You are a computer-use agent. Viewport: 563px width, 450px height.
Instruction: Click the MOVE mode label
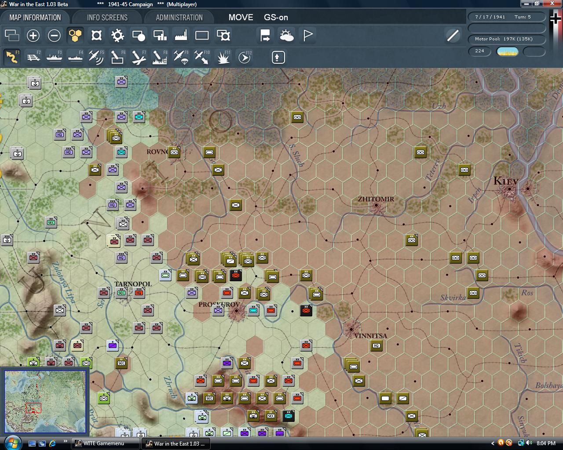[241, 18]
